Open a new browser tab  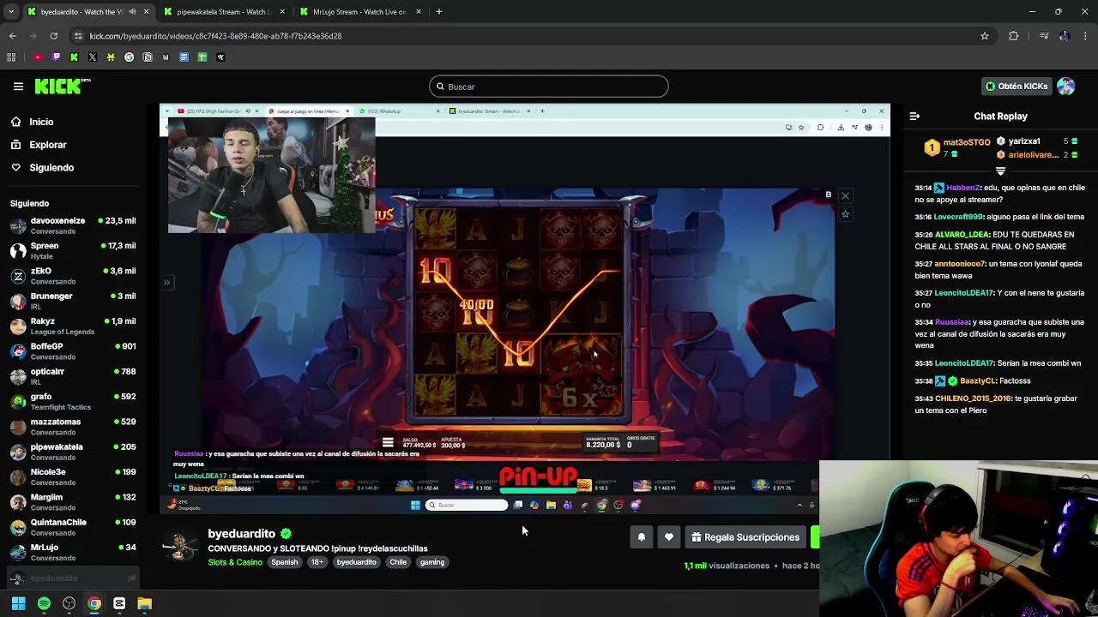click(438, 12)
